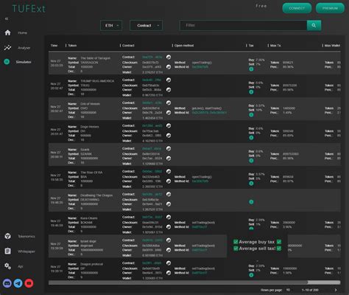
Task: Click the TRUMP RUG AMERICA token name
Action: pos(97,81)
